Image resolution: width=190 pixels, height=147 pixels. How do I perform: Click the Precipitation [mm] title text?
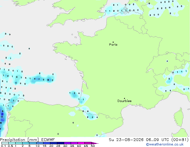[x=19, y=140]
